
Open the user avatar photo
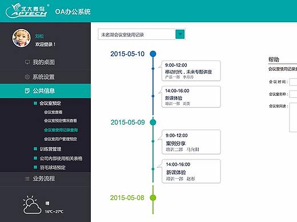21,38
